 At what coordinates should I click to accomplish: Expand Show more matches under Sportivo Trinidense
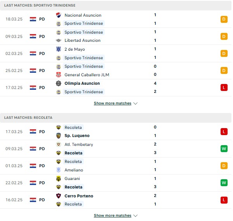point(113,103)
